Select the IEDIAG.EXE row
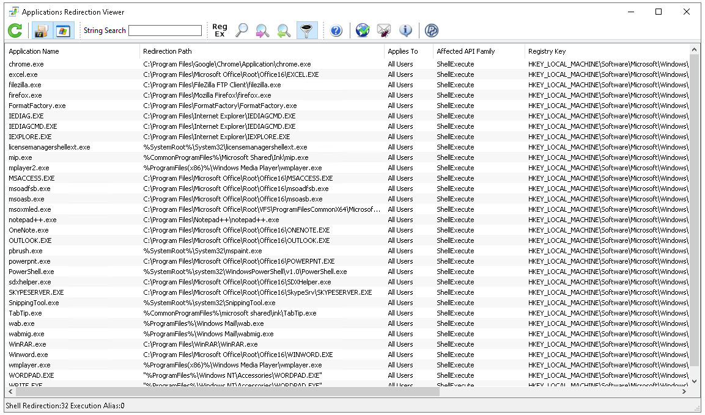Viewport: 705px width, 415px height. (x=347, y=116)
